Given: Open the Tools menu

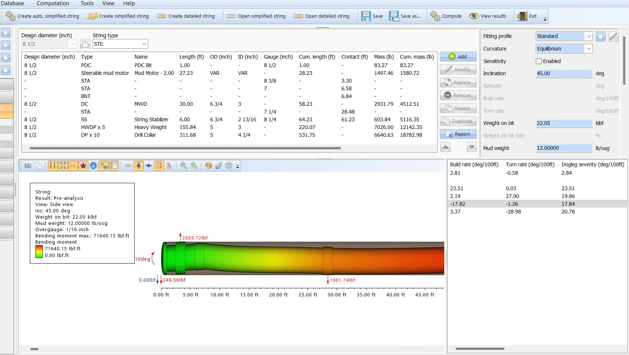Looking at the screenshot, I should (x=87, y=3).
